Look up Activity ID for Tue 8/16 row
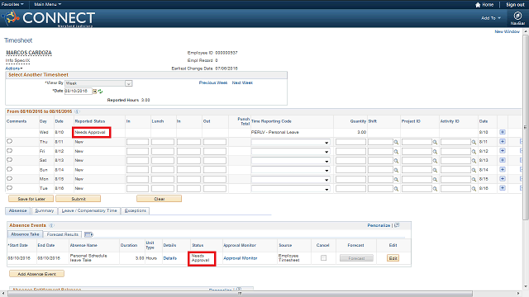Image resolution: width=529 pixels, height=297 pixels. click(x=474, y=189)
